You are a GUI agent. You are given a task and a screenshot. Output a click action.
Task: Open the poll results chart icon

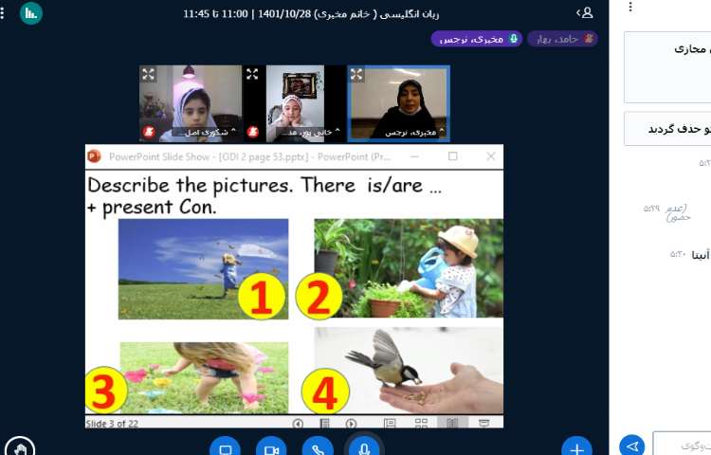click(x=31, y=13)
